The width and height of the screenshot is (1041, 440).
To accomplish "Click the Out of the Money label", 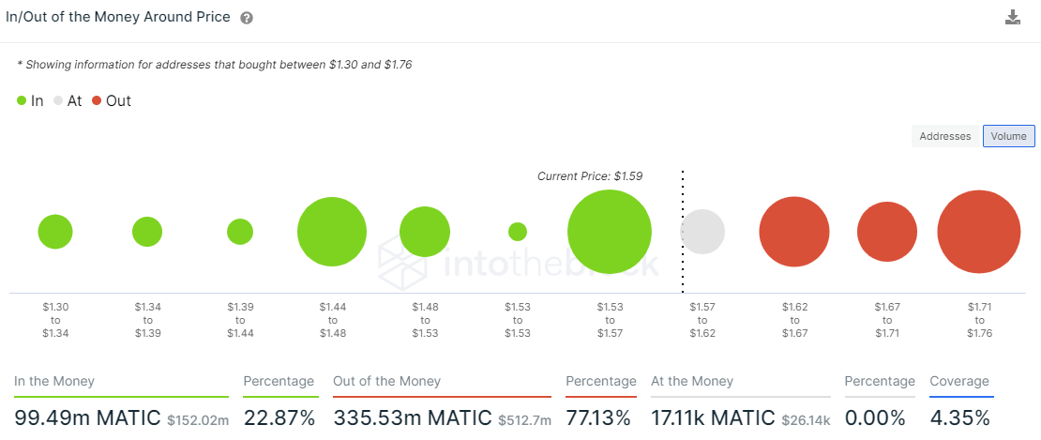I will pyautogui.click(x=386, y=381).
